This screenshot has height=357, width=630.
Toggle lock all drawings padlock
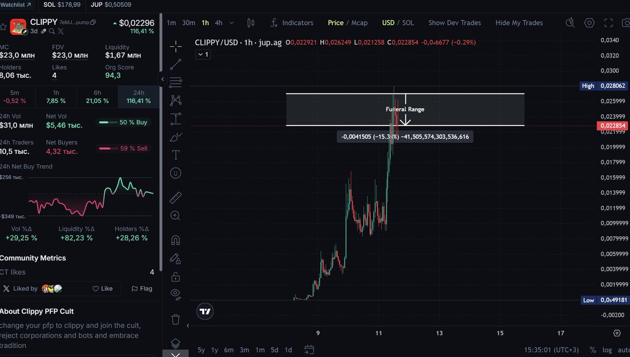[x=176, y=276]
